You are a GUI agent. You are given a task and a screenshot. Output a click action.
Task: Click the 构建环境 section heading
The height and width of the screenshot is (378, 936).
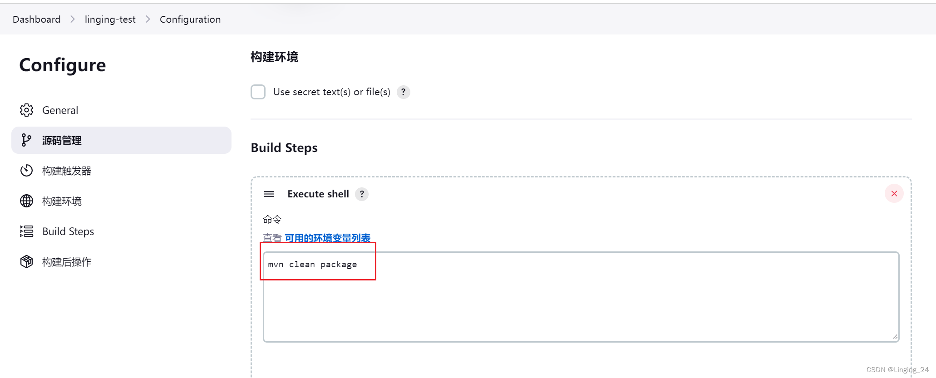(x=275, y=57)
